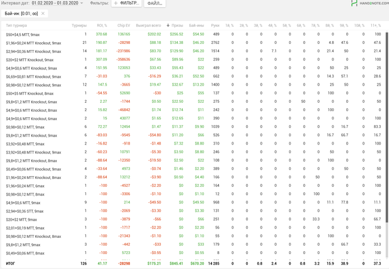The width and height of the screenshot is (389, 269).
Task: Click winnings value $202.02
Action: tap(154, 34)
